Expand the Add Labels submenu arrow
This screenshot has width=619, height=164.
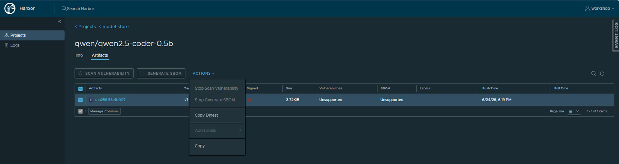240,130
